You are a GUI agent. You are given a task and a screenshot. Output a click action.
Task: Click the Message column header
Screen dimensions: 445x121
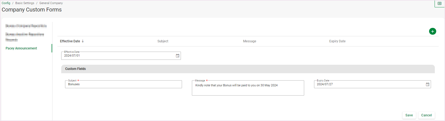tap(250, 41)
